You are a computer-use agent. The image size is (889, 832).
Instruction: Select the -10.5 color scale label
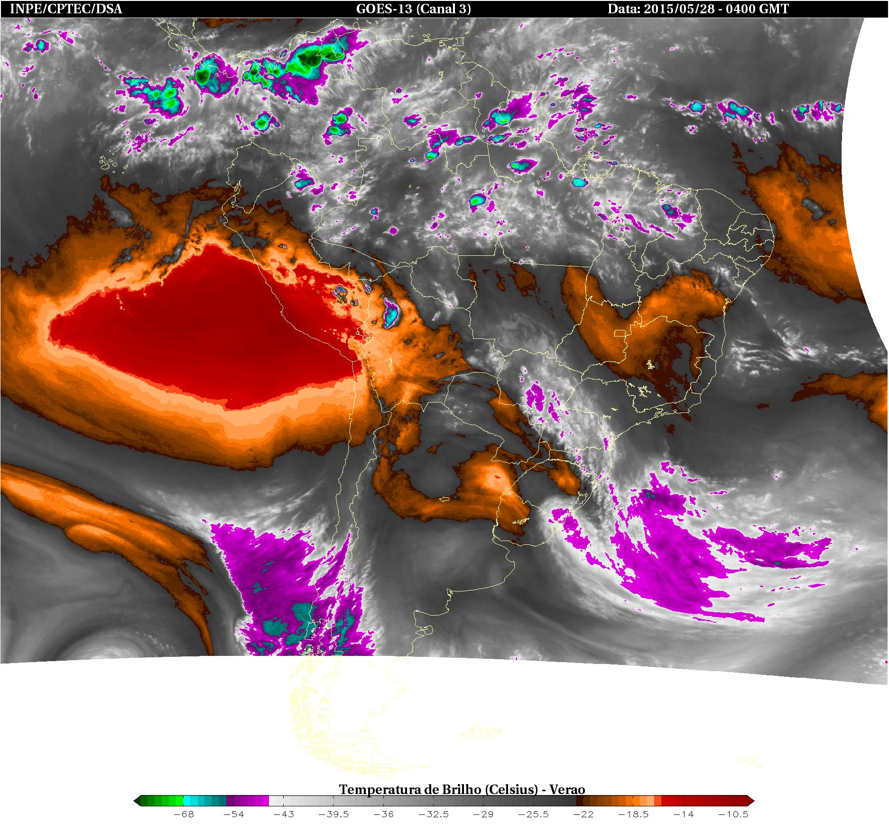pyautogui.click(x=733, y=814)
